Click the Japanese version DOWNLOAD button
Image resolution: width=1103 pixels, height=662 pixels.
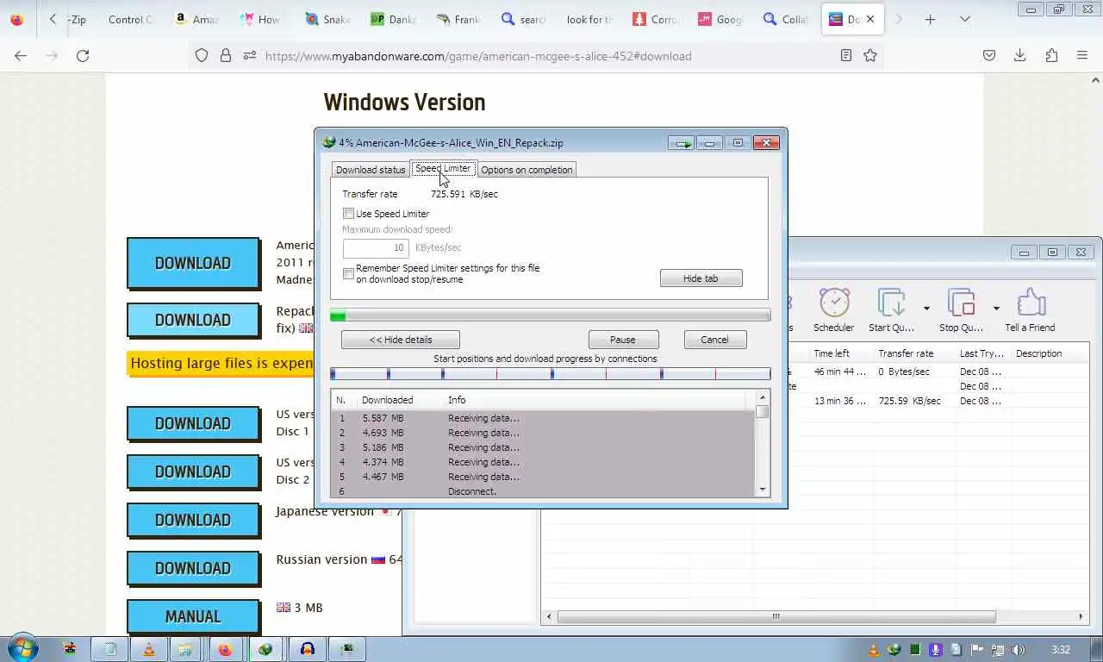click(193, 520)
